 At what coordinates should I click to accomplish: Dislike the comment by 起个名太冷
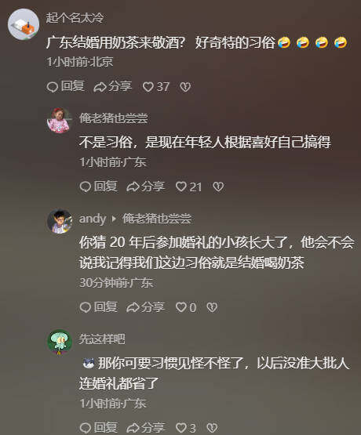[185, 87]
